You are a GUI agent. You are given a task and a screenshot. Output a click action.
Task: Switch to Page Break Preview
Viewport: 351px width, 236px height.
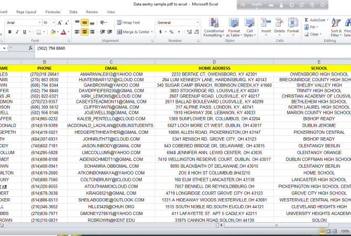click(334, 231)
